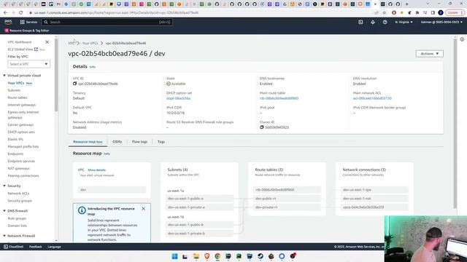Open the AWS console home logo
The height and width of the screenshot is (262, 467).
[x=8, y=22]
